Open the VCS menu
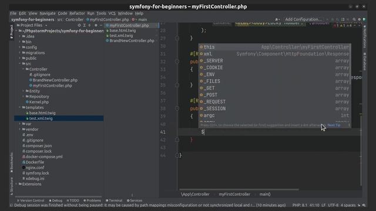Image resolution: width=376 pixels, height=211 pixels. pos(112,13)
